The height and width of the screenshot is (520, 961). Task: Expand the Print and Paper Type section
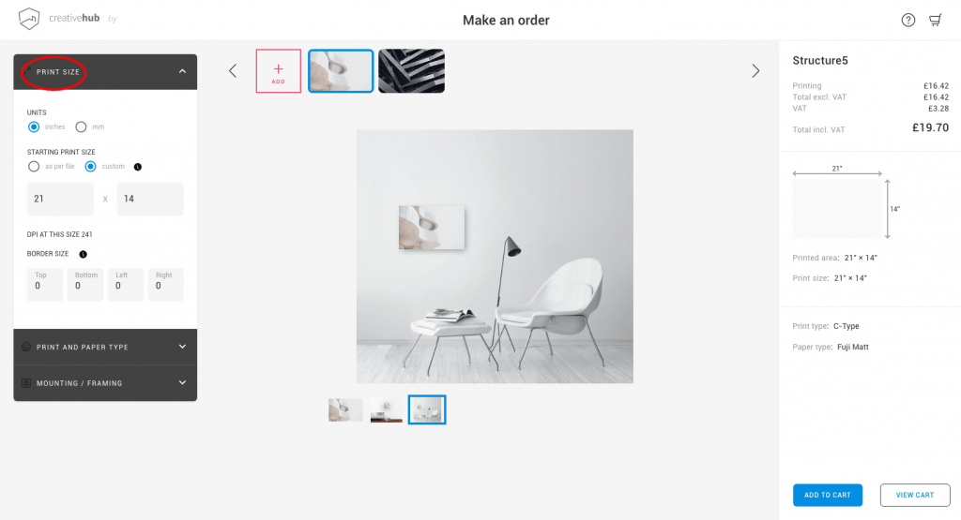pos(105,347)
